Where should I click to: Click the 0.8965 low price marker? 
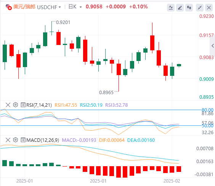click(106, 93)
